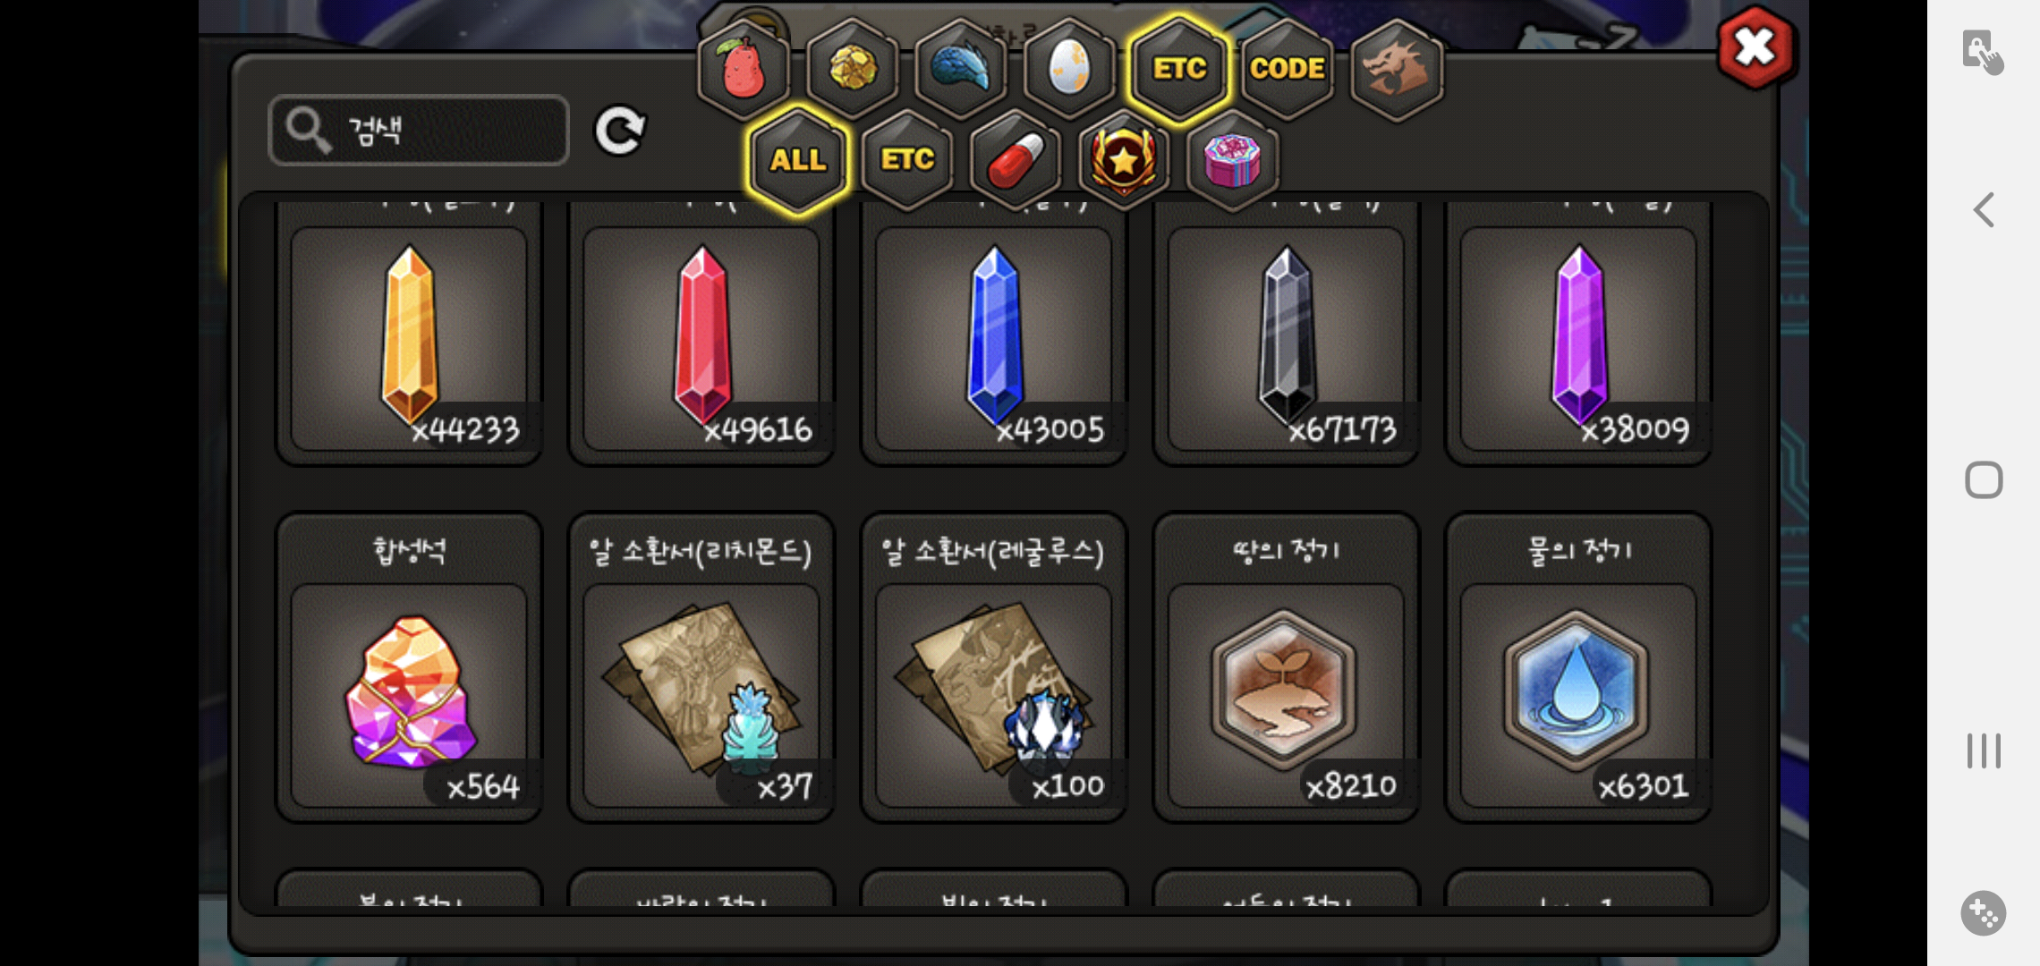Filter by star medal badge sub-category
The image size is (2040, 966).
(1124, 161)
